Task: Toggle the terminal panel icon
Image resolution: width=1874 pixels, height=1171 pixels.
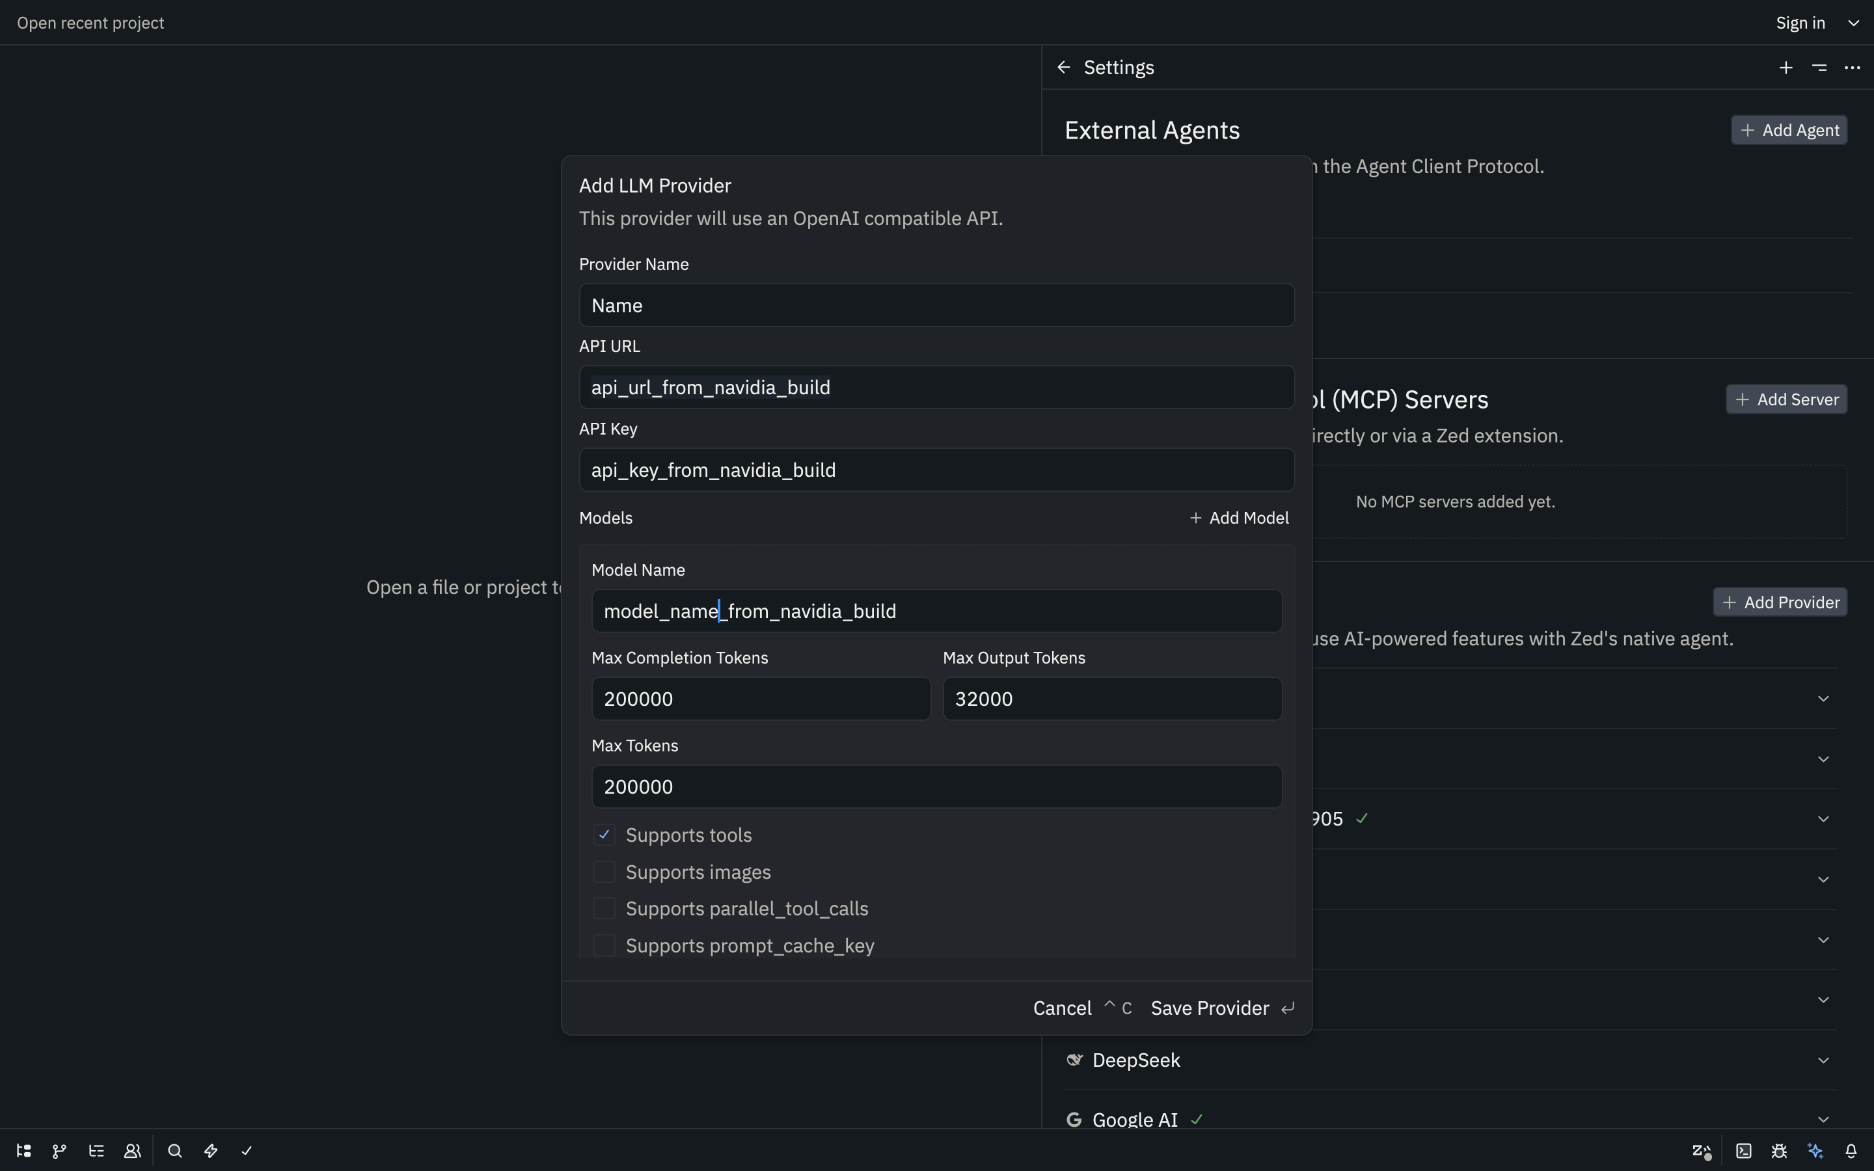Action: coord(1744,1152)
